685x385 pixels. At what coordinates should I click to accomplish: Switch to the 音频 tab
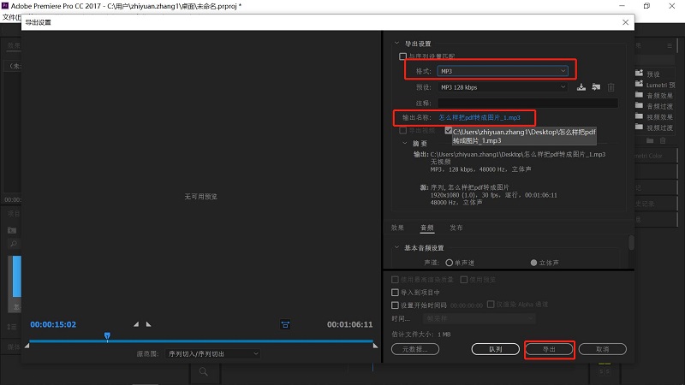[426, 228]
